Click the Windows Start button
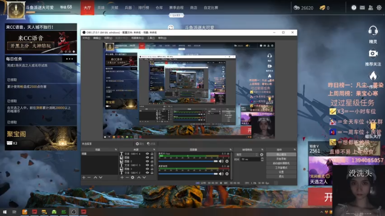The width and height of the screenshot is (385, 216). pyautogui.click(x=4, y=212)
